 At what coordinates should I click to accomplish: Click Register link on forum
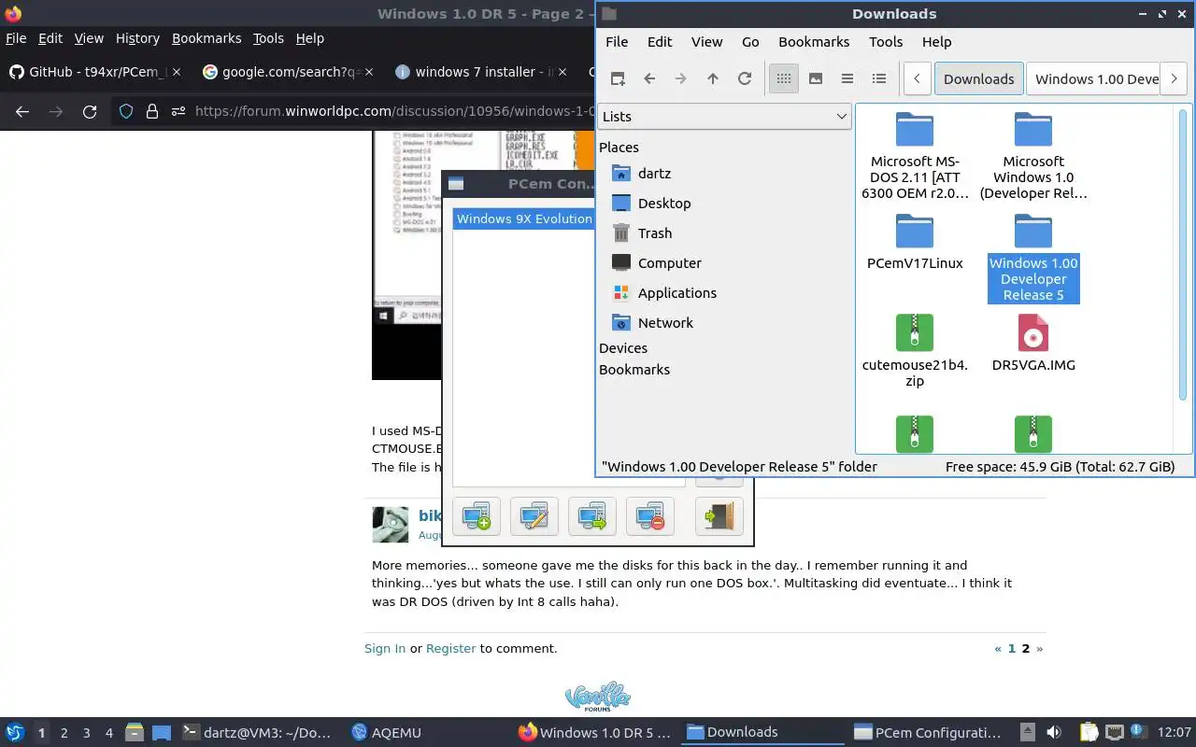(x=450, y=648)
